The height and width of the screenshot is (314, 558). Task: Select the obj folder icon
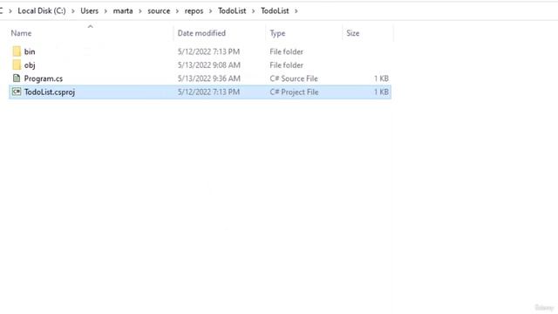pos(17,65)
